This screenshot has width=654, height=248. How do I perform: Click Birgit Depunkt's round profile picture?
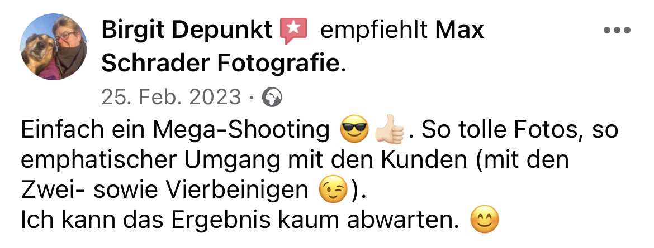pos(54,46)
